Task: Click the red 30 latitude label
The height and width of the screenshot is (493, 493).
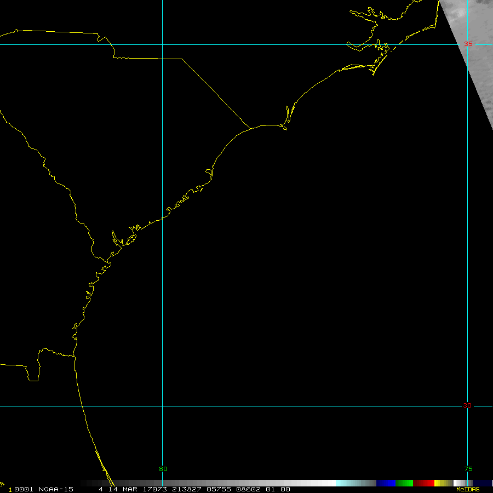Action: pos(467,405)
